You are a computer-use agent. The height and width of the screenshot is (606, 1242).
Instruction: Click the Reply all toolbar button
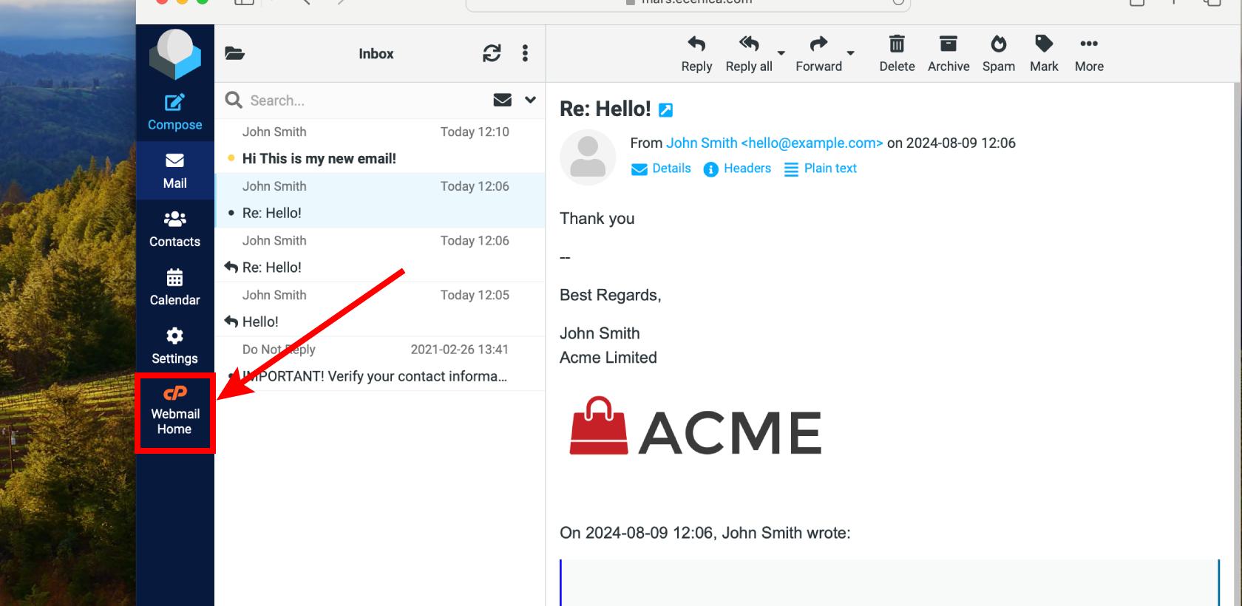749,54
